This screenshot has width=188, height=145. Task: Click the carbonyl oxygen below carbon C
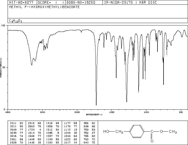click(152, 141)
